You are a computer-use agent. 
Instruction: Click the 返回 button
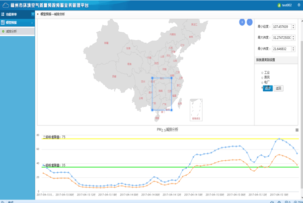(x=279, y=88)
